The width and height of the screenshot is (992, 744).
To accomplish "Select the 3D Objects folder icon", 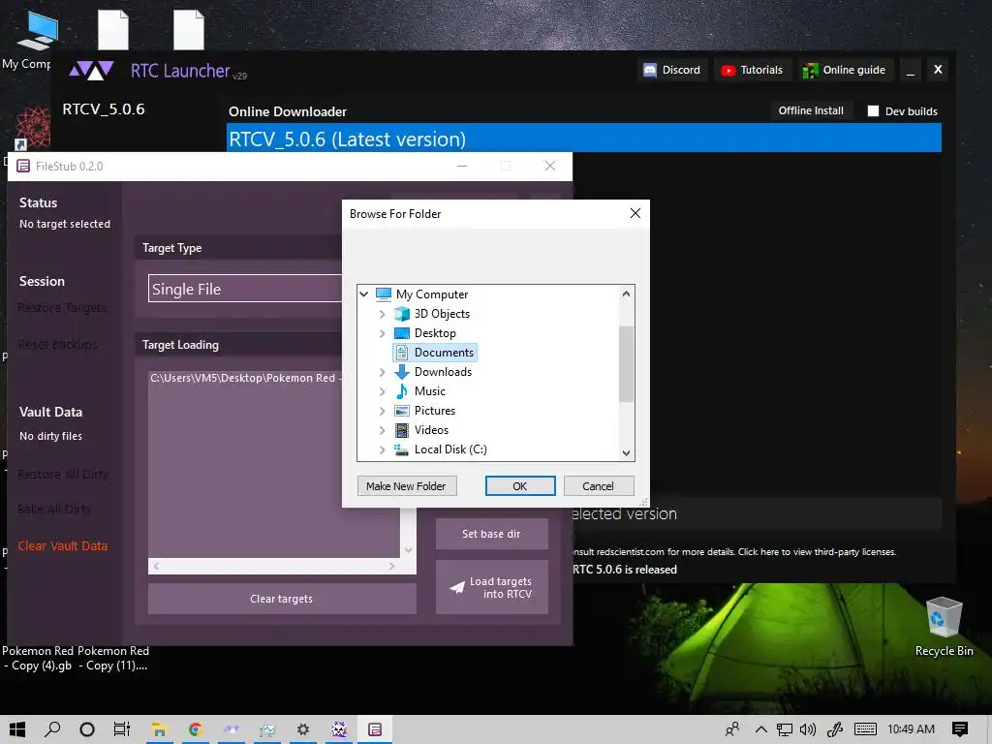I will point(402,314).
